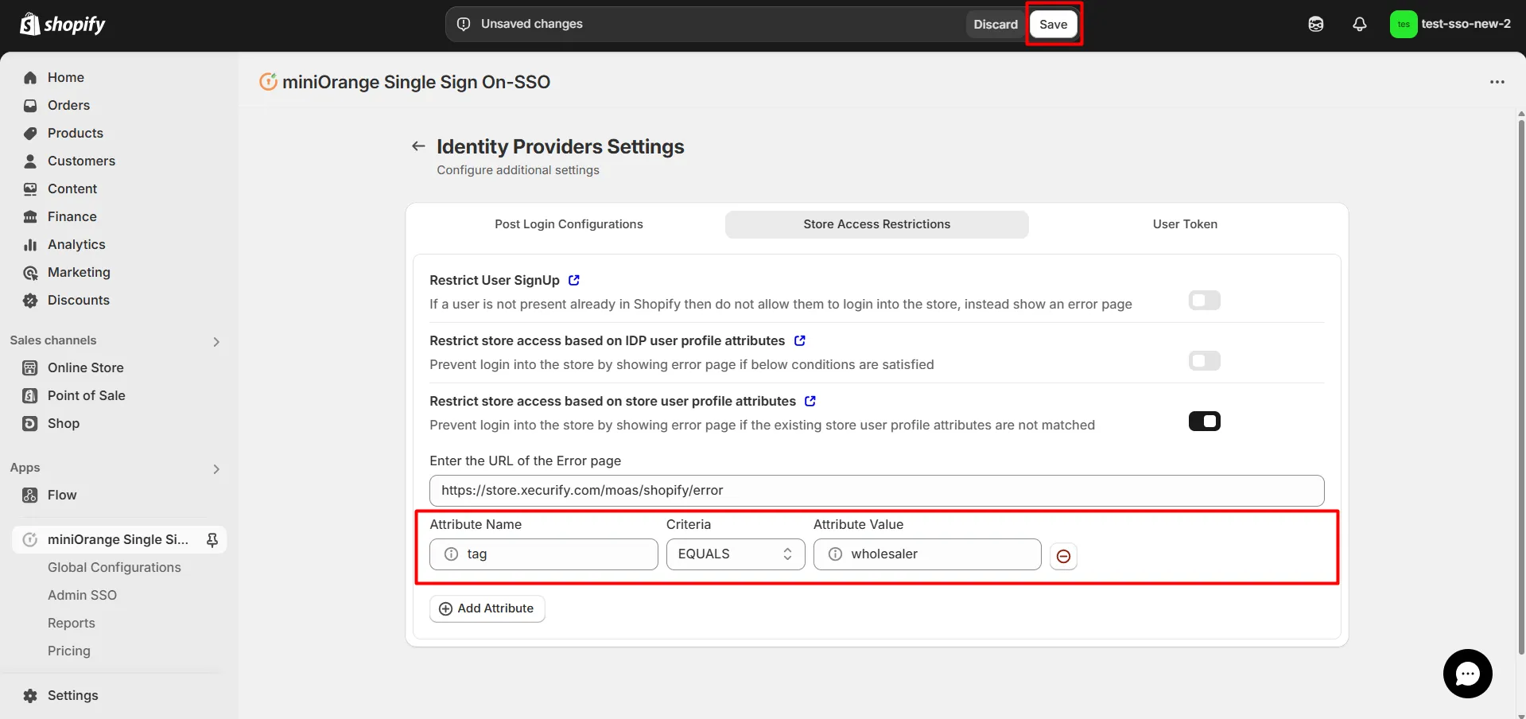Click the Flow app icon
The width and height of the screenshot is (1526, 719).
click(x=30, y=495)
